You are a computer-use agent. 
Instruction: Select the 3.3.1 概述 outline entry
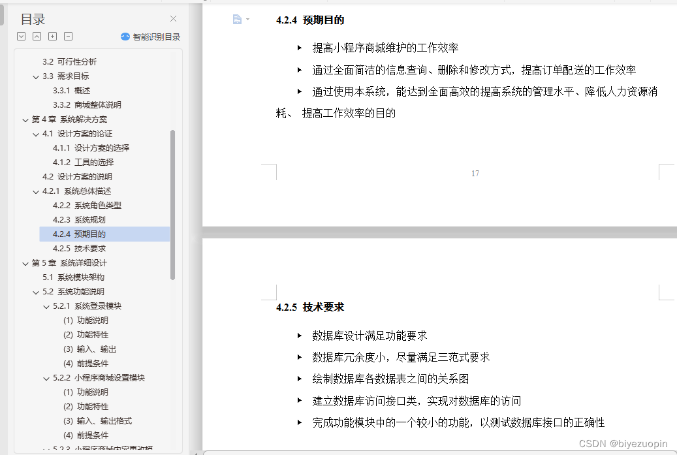tap(71, 90)
